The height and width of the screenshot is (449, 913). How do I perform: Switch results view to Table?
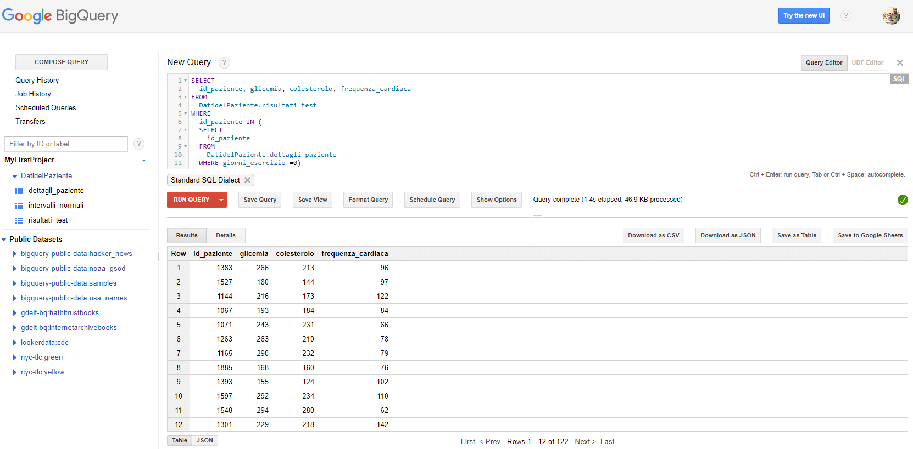180,440
